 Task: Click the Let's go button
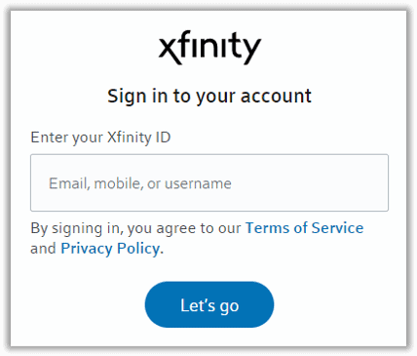[209, 304]
